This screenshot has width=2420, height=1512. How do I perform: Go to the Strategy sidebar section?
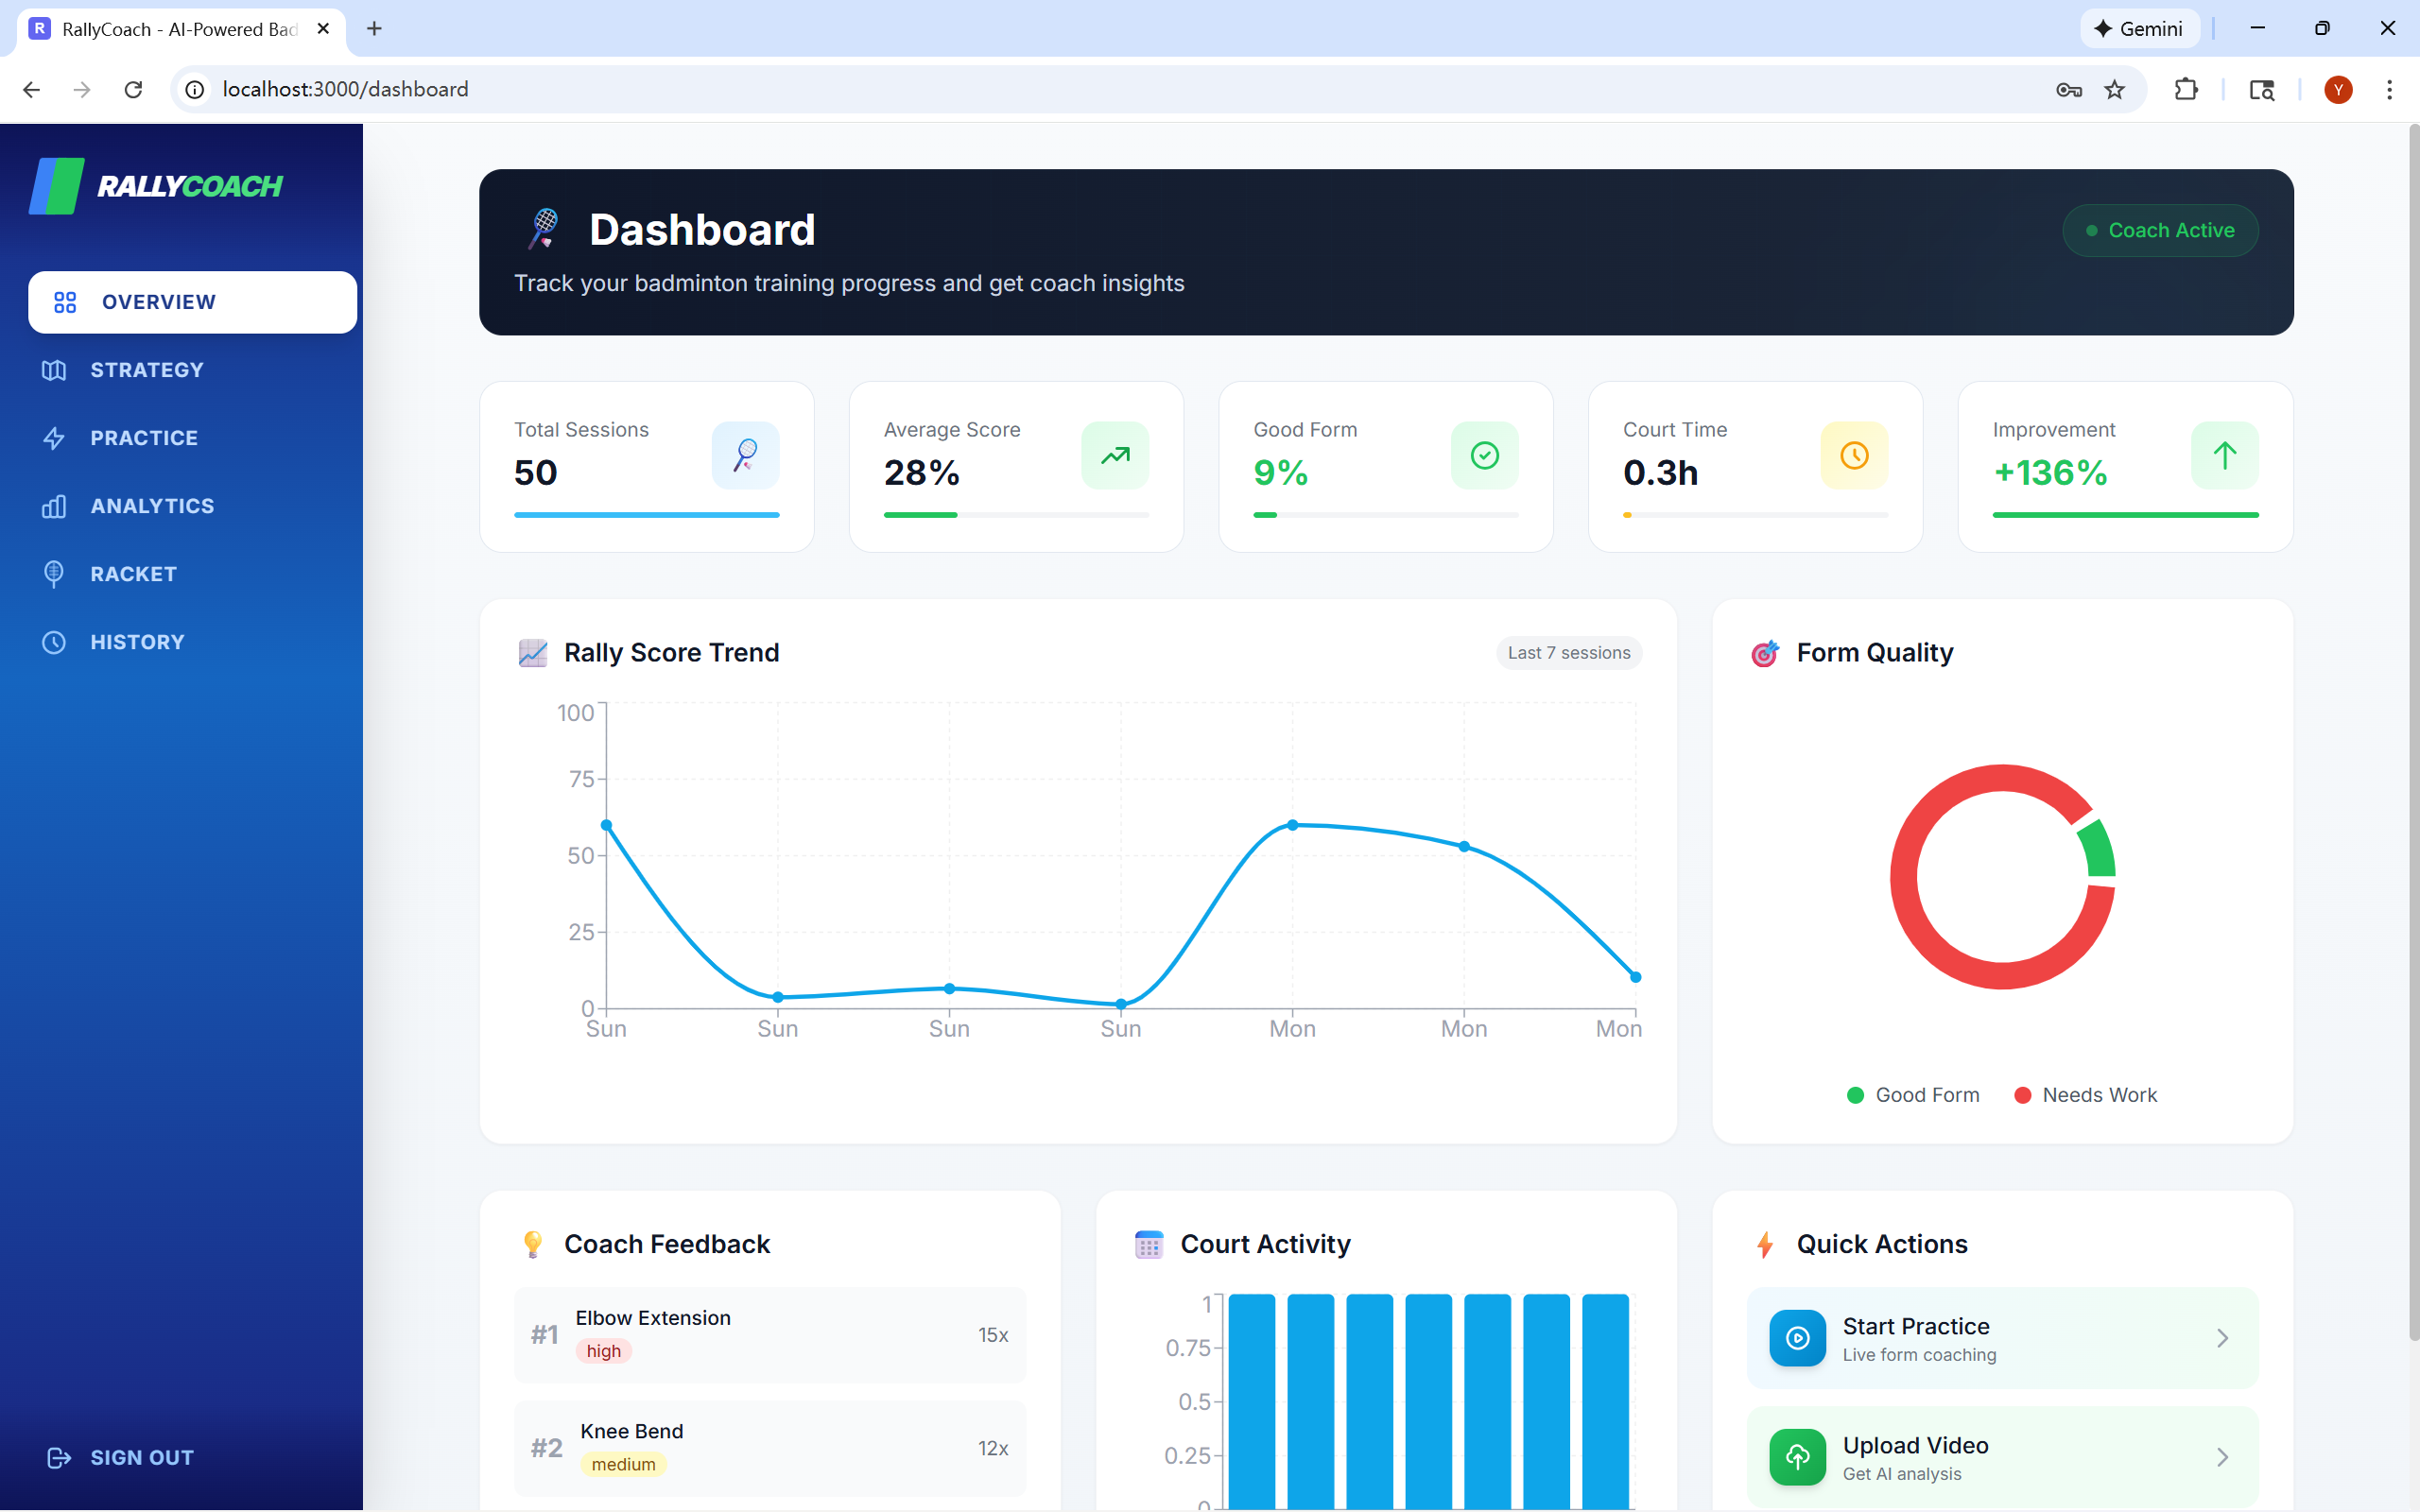click(146, 370)
